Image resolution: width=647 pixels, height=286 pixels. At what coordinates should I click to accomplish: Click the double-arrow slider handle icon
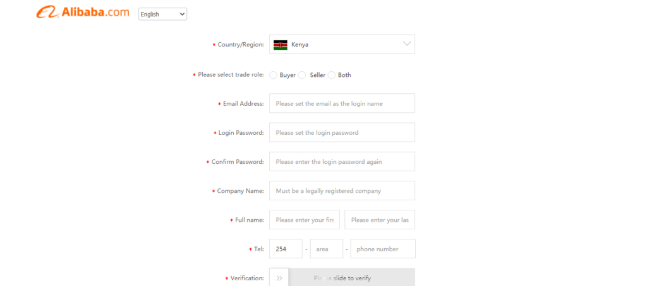pyautogui.click(x=279, y=278)
